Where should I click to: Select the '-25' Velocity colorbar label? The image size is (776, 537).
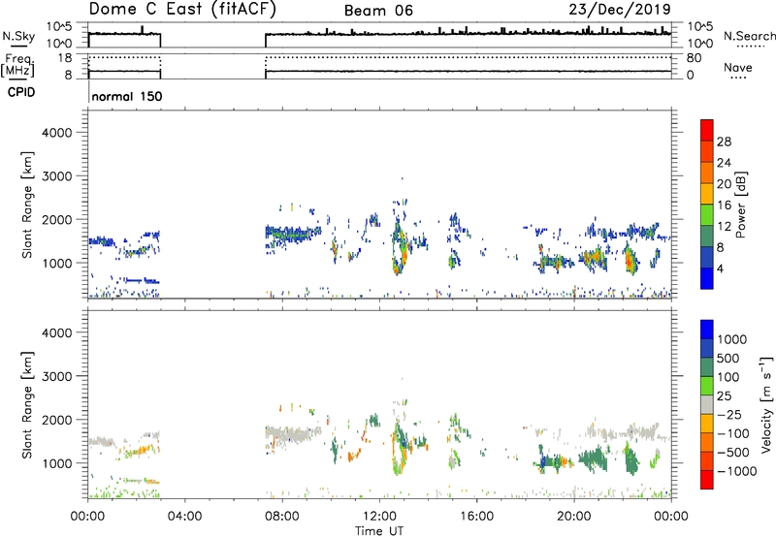click(728, 415)
